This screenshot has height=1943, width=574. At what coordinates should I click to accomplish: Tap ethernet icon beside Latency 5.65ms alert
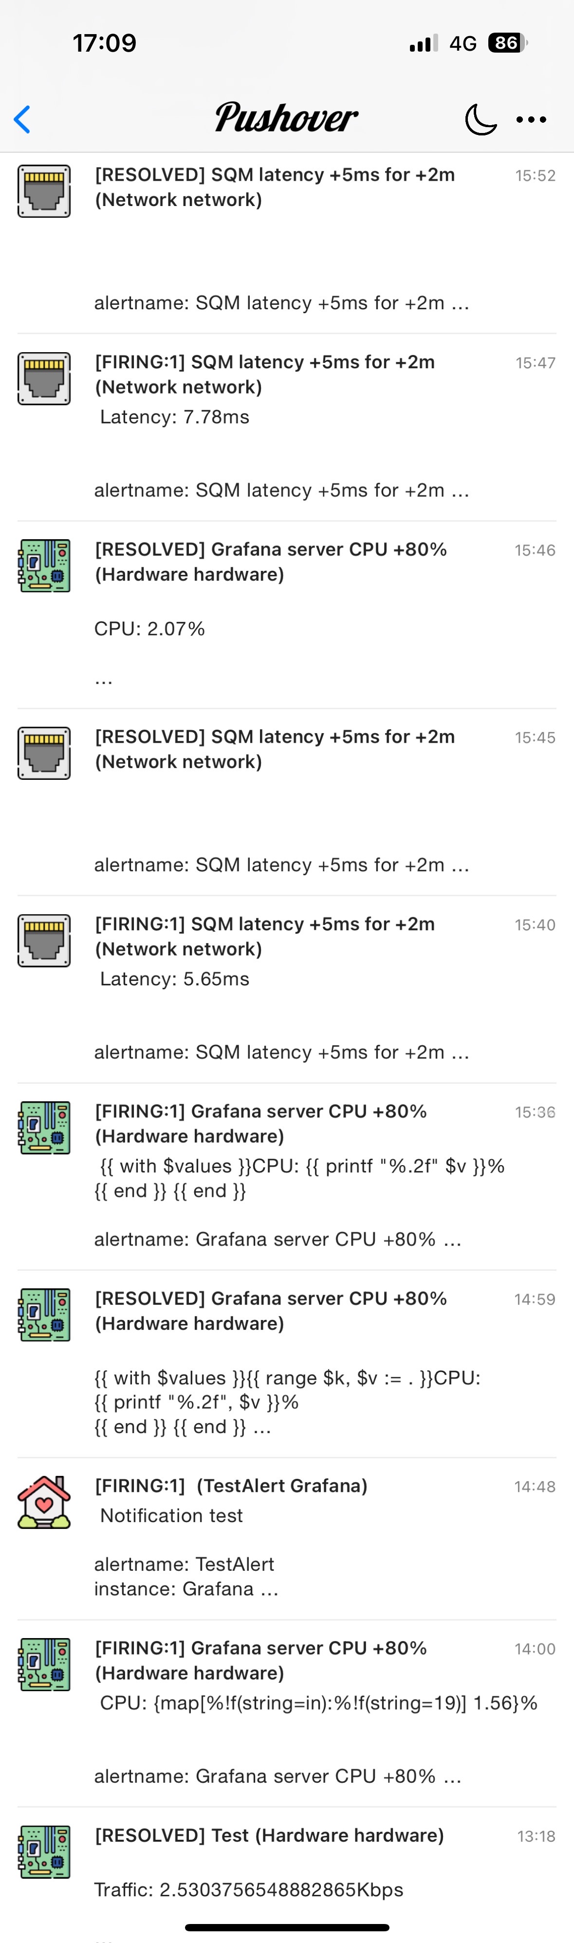coord(44,940)
